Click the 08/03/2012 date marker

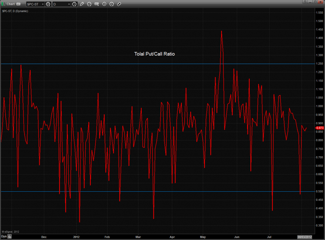pyautogui.click(x=304, y=236)
